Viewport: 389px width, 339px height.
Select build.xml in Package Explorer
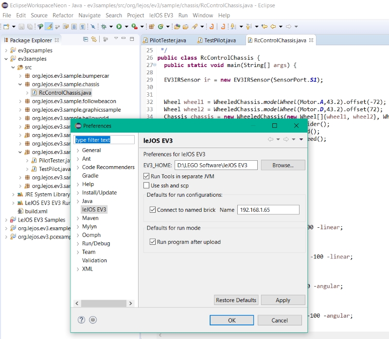36,211
